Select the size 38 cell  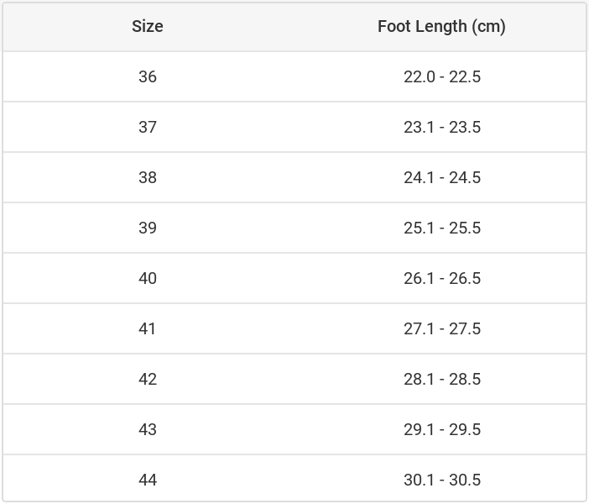click(148, 177)
